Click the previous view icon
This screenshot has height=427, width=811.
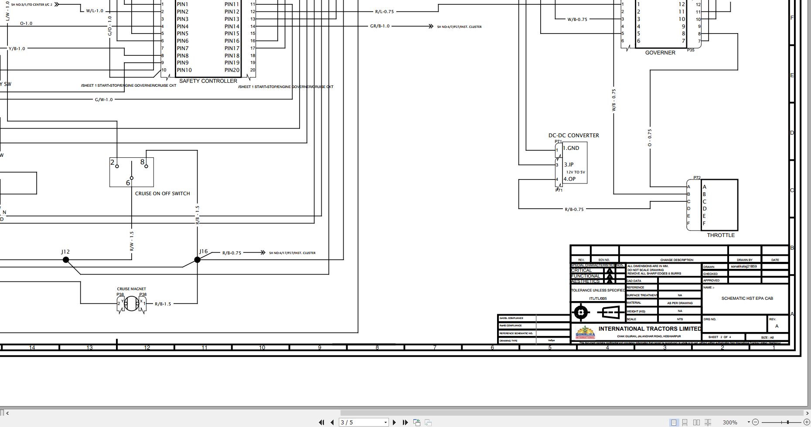417,422
